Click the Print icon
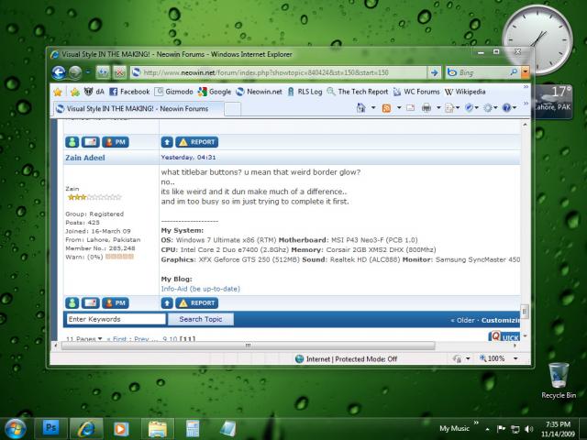The image size is (587, 440). coord(426,108)
